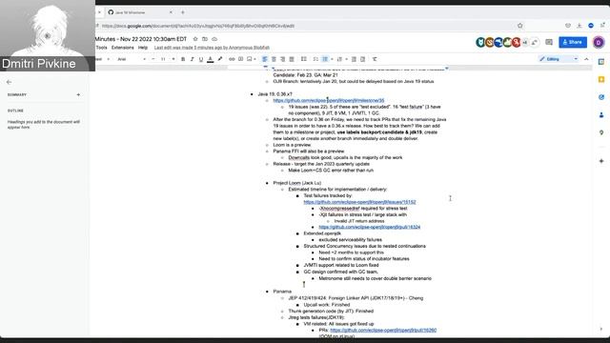Open the Keep side panel icon
Image resolution: width=610 pixels, height=343 pixels.
601,79
